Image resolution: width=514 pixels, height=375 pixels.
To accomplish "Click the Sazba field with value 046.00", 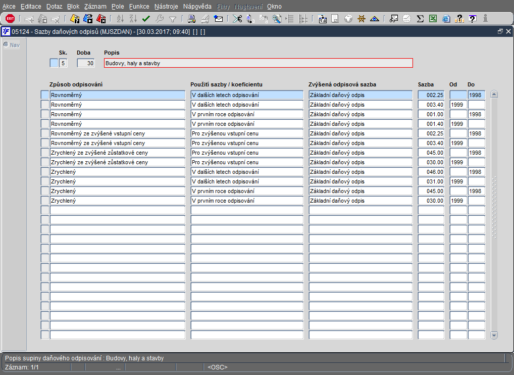I will point(431,172).
